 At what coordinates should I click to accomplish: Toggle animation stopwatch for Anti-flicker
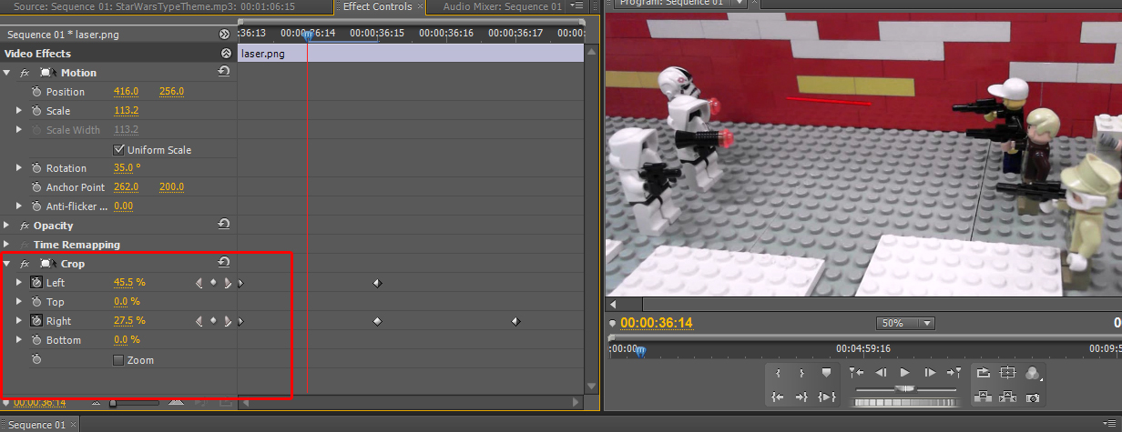pyautogui.click(x=36, y=206)
